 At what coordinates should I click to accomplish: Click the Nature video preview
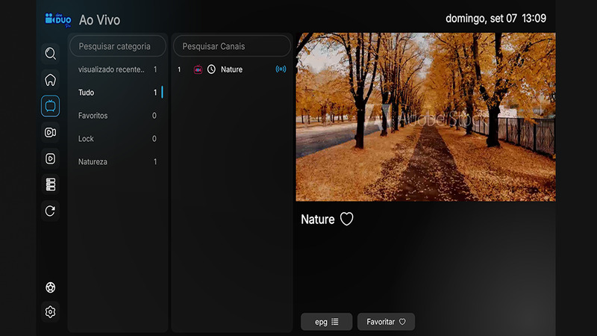(x=425, y=116)
